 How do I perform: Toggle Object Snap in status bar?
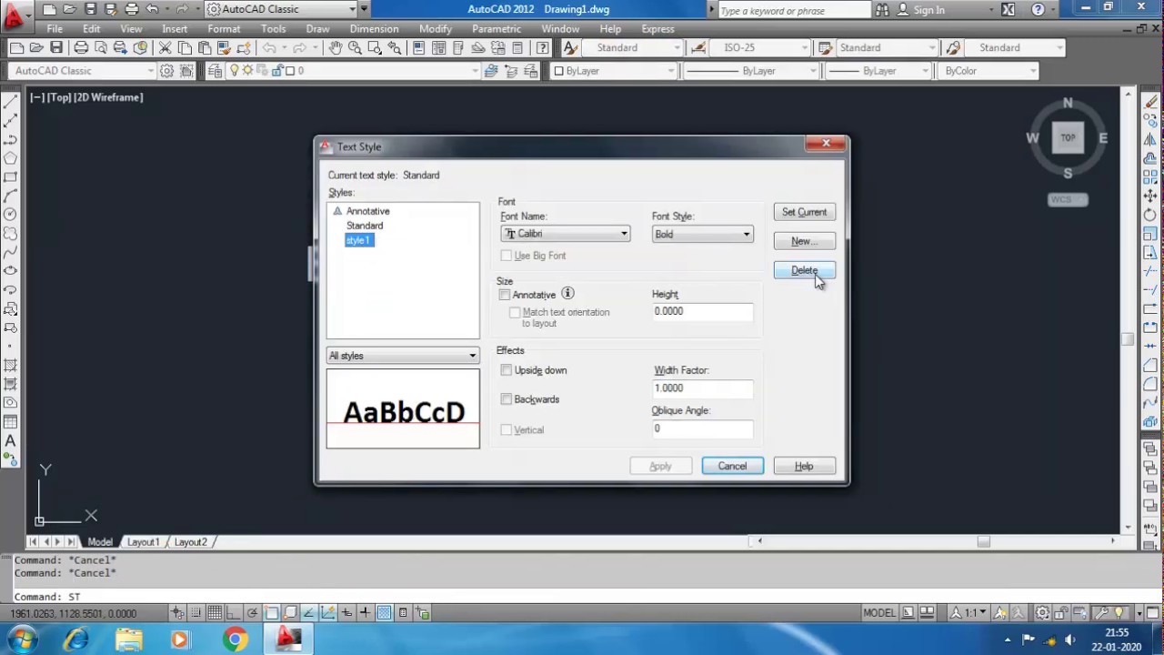(271, 613)
